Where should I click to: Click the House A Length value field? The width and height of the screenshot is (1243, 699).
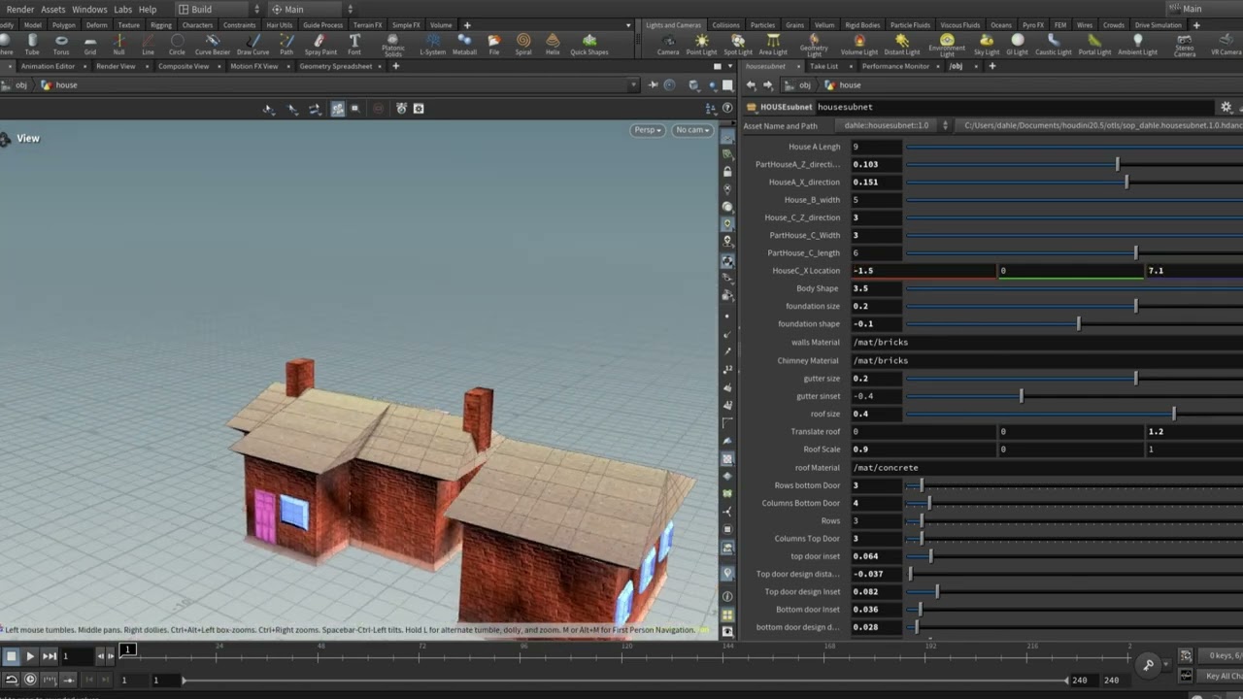click(877, 147)
